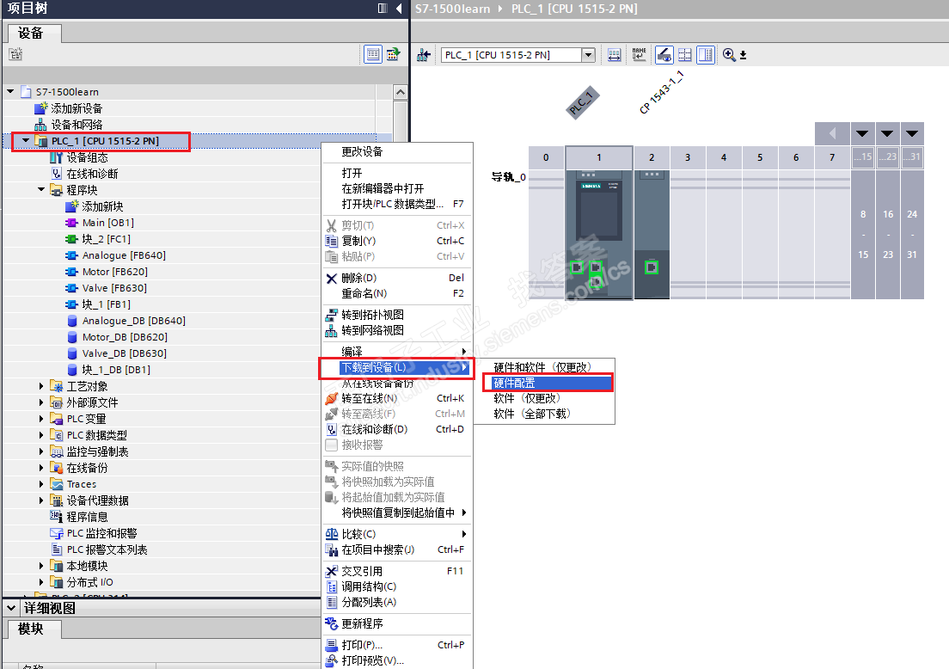
Task: Expand the Traces folder
Action: [x=41, y=484]
